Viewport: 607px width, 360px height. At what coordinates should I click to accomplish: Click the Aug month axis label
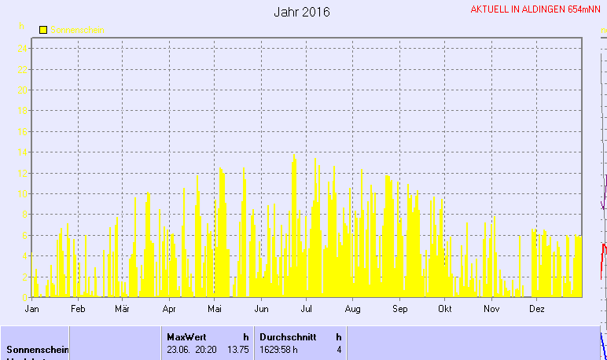pyautogui.click(x=353, y=310)
